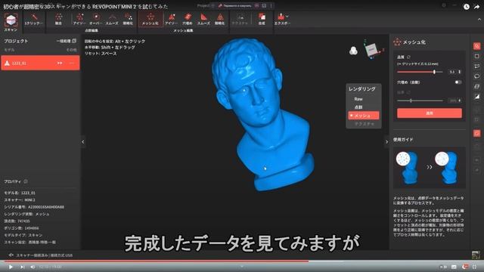This screenshot has height=272, width=484.
Task: Select mesh Isolation (アイソ) tool
Action: tap(171, 19)
